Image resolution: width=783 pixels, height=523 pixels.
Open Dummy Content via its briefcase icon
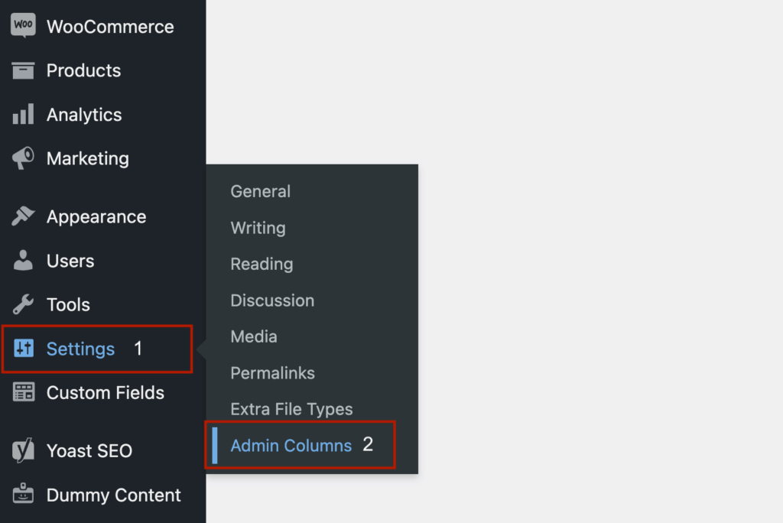[23, 495]
